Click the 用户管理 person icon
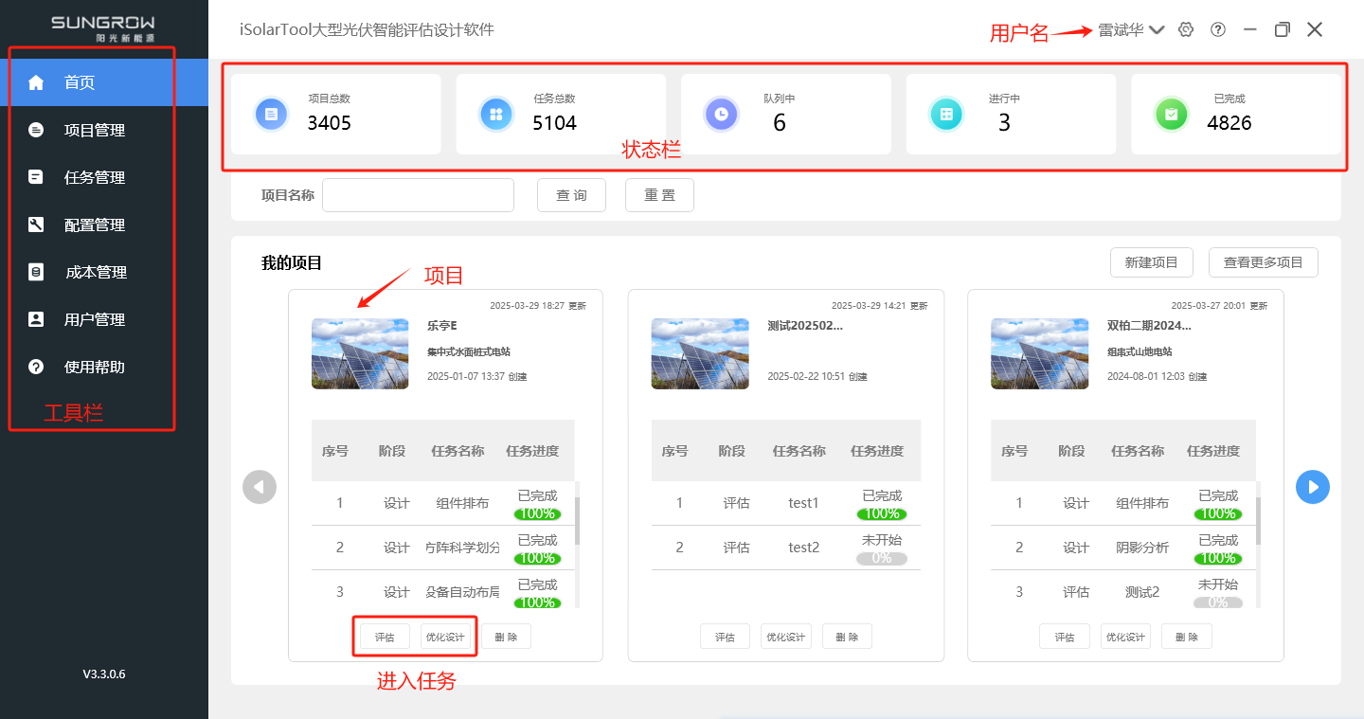This screenshot has width=1364, height=719. click(x=36, y=319)
